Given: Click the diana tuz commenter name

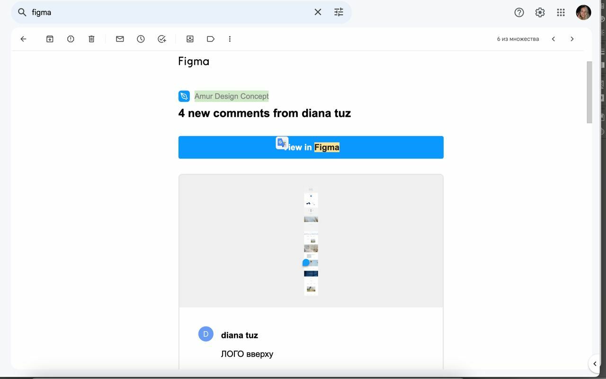Looking at the screenshot, I should tap(240, 335).
